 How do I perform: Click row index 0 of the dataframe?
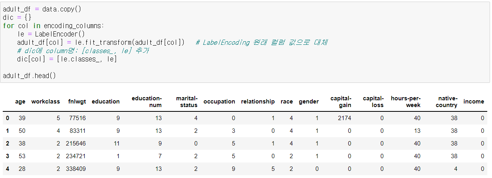coord(8,118)
